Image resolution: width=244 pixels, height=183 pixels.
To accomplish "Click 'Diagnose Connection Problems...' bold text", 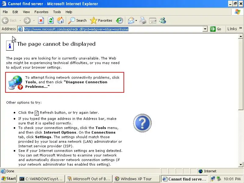I will pyautogui.click(x=66, y=84).
